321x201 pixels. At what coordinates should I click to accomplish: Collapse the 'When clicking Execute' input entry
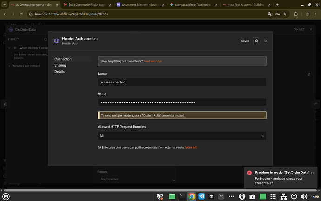(9, 48)
